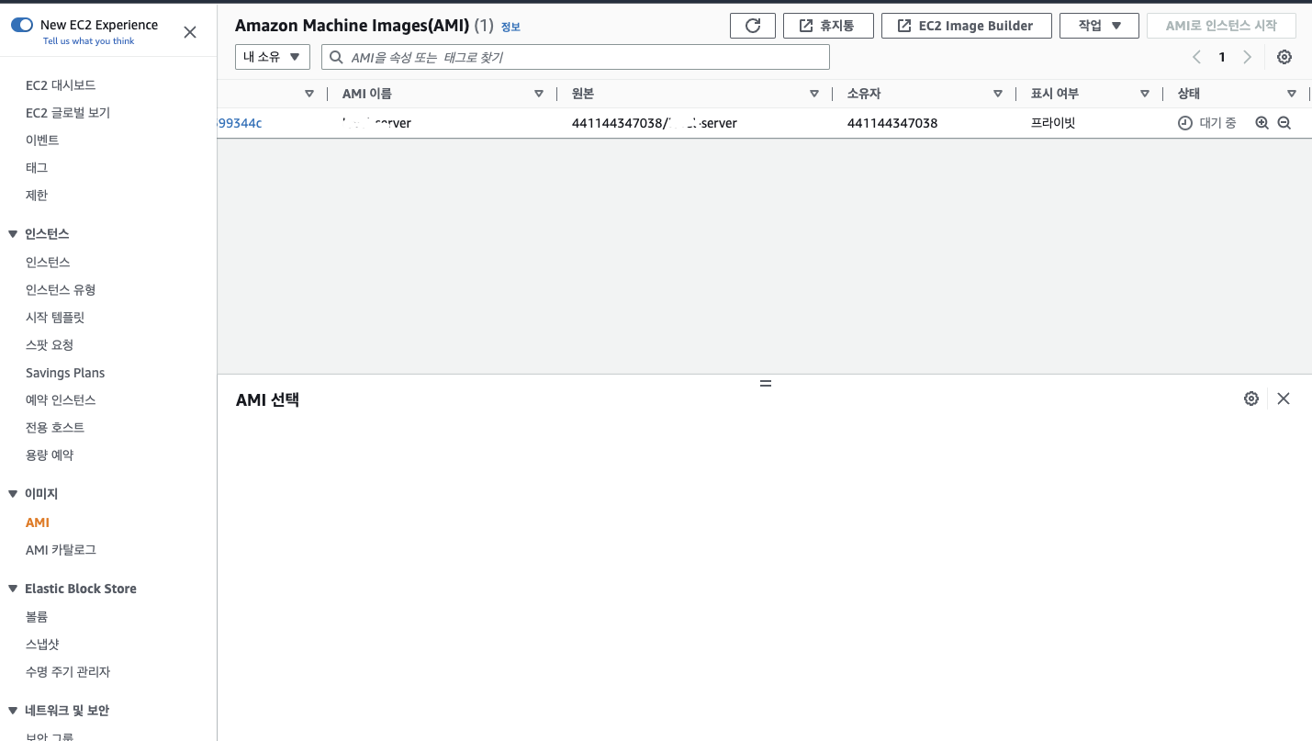Sort the AMI ID column arrow
This screenshot has height=741, width=1312.
[x=309, y=94]
